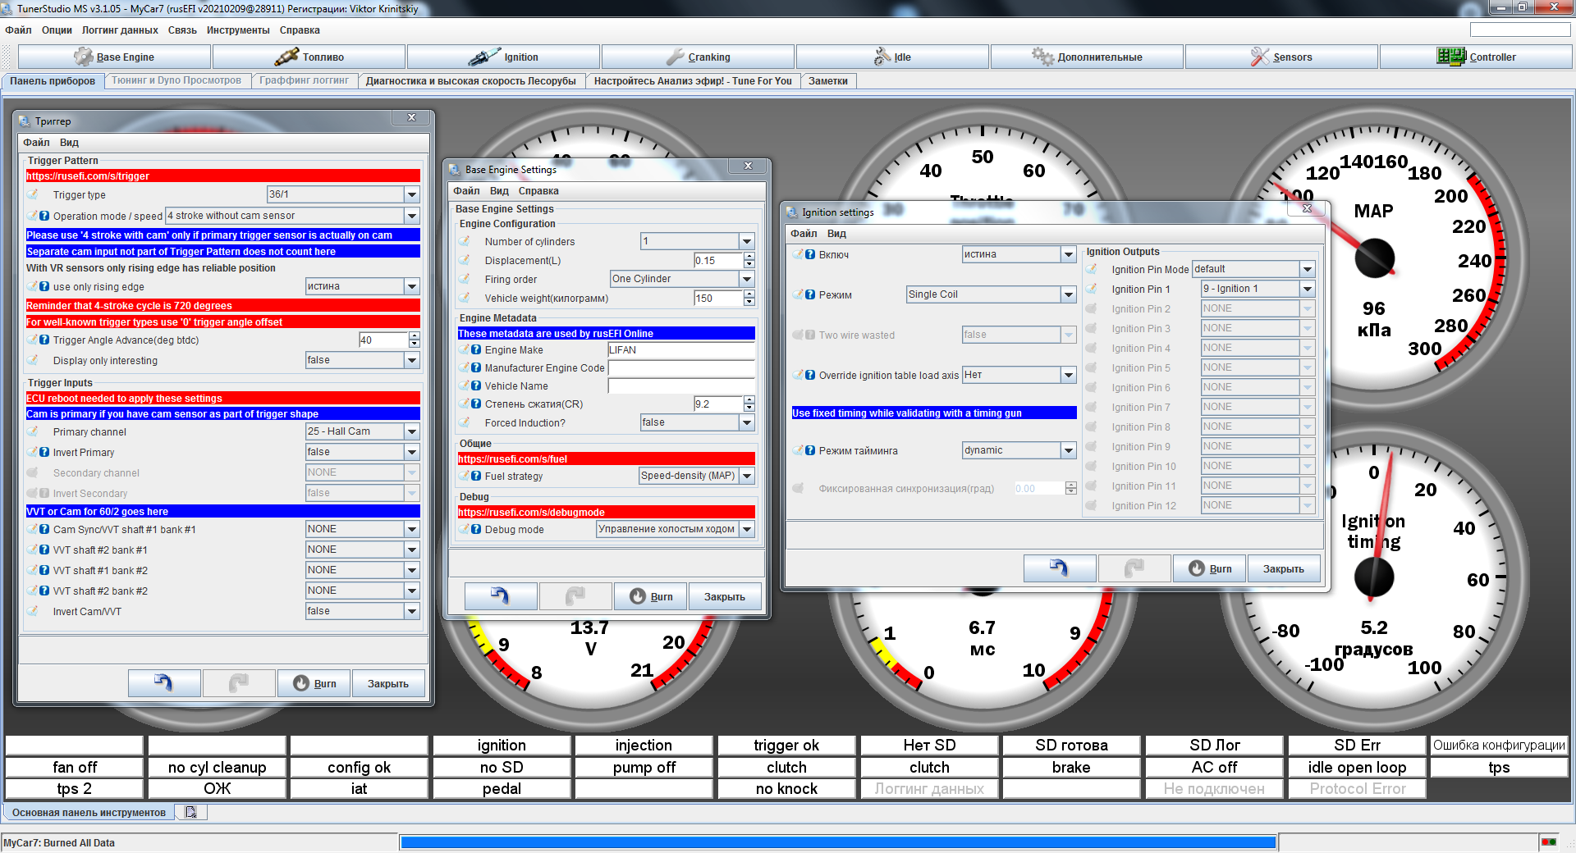
Task: Click redo arrow in Триггер dialog
Action: pyautogui.click(x=239, y=683)
